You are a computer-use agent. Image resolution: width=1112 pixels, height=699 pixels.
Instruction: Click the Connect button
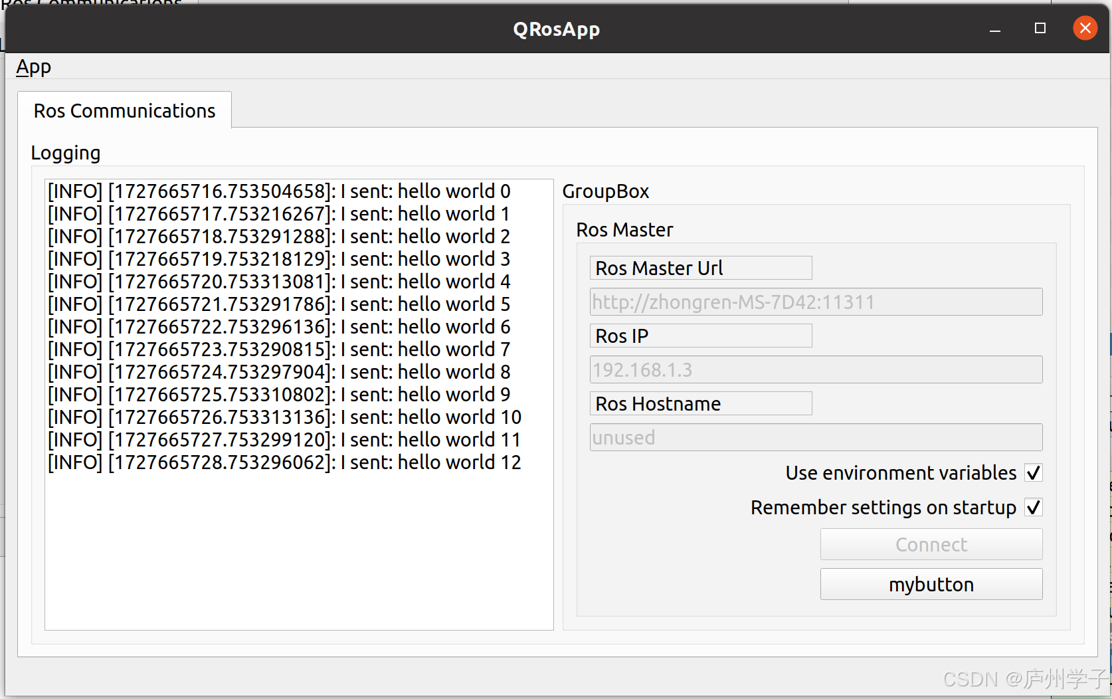[931, 544]
